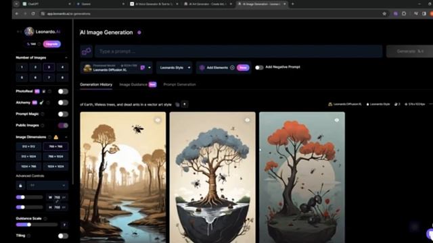Toggle the aspect ratio lock icon

coord(20,186)
